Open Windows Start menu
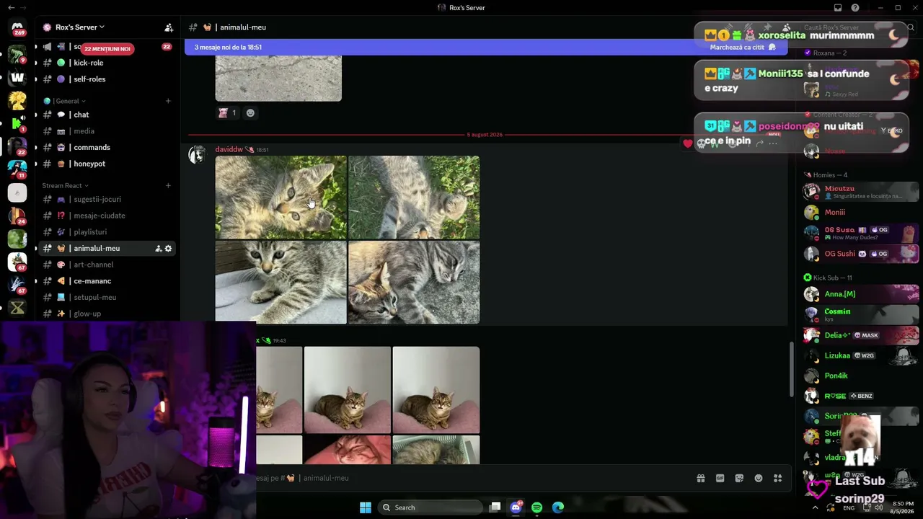 pos(366,507)
